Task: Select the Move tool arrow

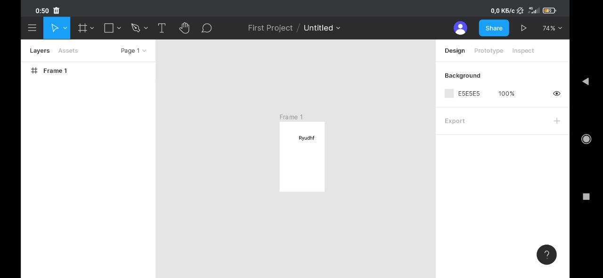Action: (x=55, y=28)
